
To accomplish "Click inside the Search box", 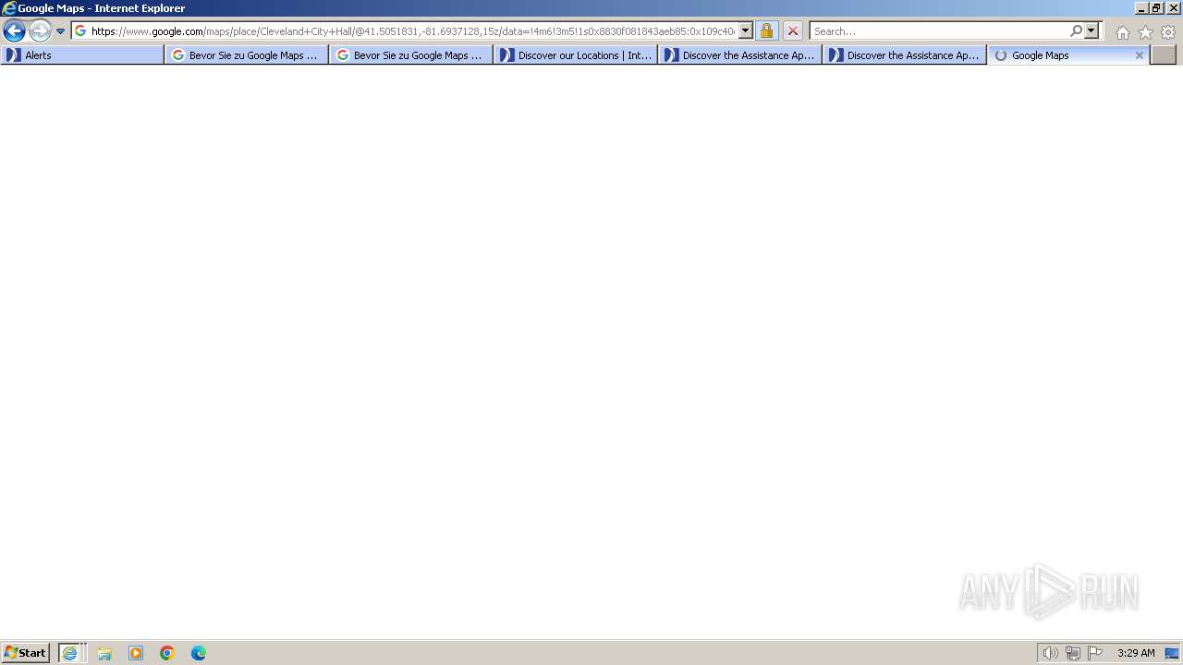I will tap(939, 31).
